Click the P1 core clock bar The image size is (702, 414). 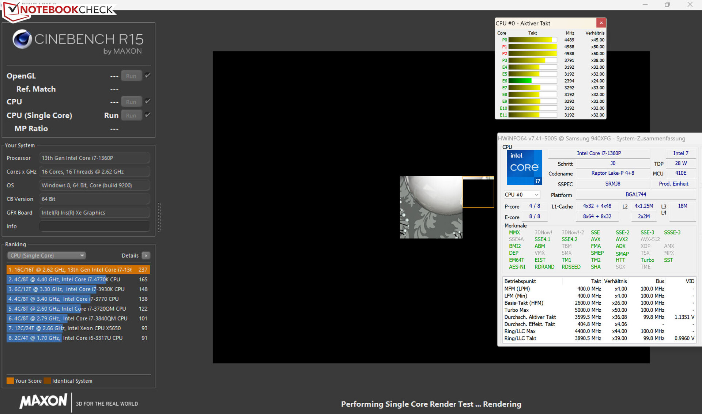click(532, 47)
